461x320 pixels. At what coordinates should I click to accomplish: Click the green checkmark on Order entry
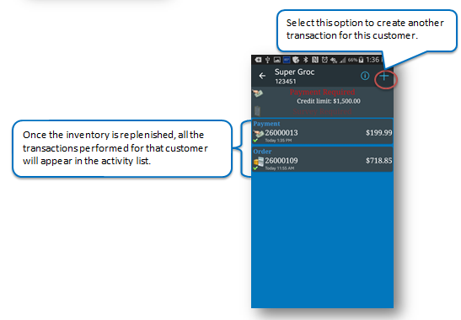pyautogui.click(x=255, y=168)
